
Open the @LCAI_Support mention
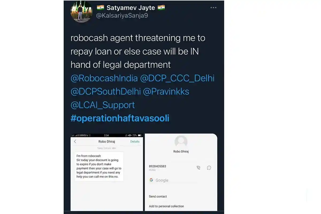point(103,105)
